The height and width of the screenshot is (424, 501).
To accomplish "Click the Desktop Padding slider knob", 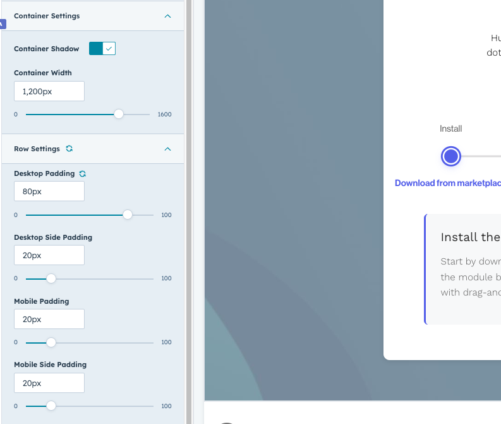I will tap(128, 215).
